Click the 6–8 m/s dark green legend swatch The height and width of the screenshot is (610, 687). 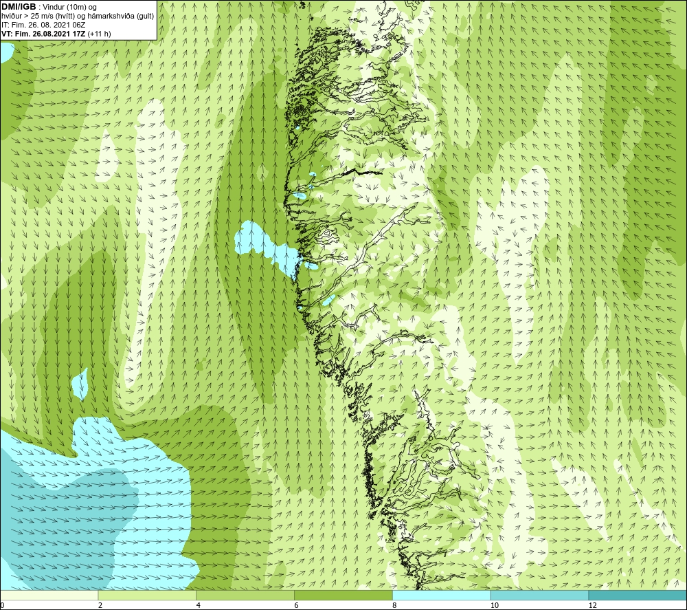pyautogui.click(x=343, y=595)
